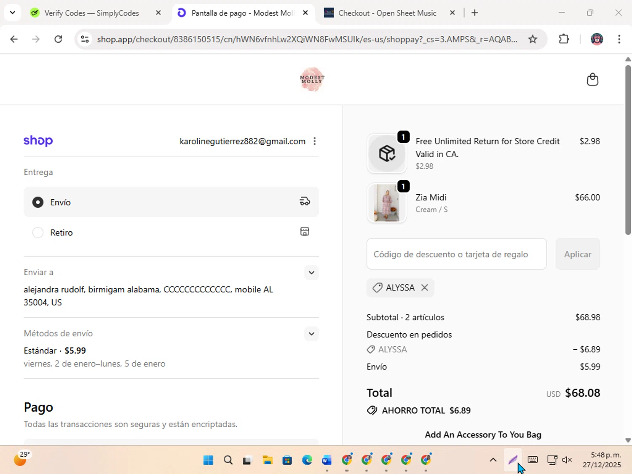Open the Chrome three-dot menu
Image resolution: width=632 pixels, height=474 pixels.
(619, 39)
